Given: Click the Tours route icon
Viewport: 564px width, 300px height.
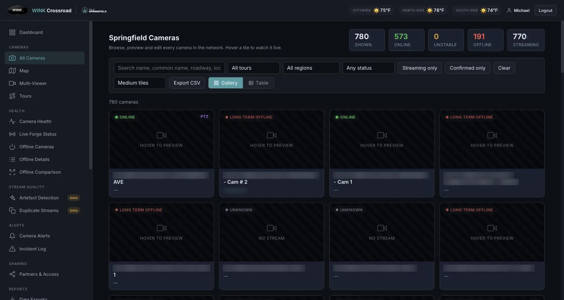Looking at the screenshot, I should tap(12, 96).
